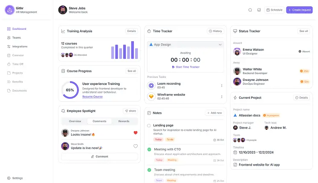The height and width of the screenshot is (183, 318).
Task: Go to Calendar in the sidebar
Action: [x=16, y=55]
